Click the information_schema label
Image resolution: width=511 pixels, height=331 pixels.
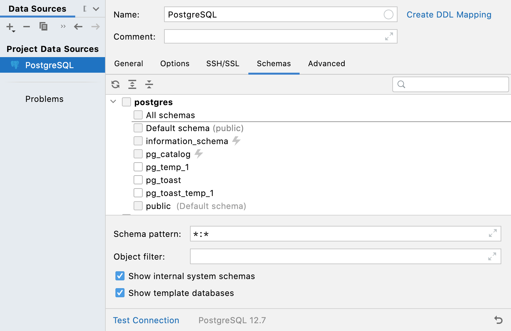click(x=187, y=141)
